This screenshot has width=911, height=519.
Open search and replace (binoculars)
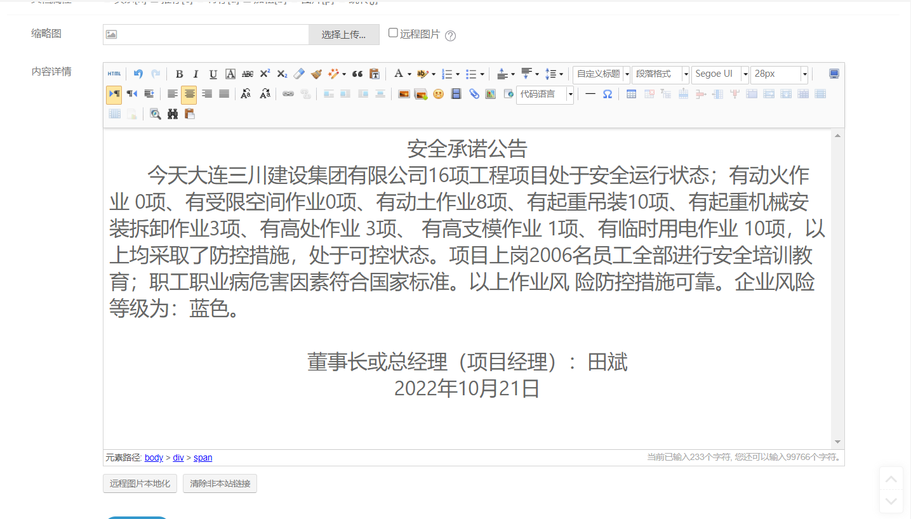tap(173, 114)
